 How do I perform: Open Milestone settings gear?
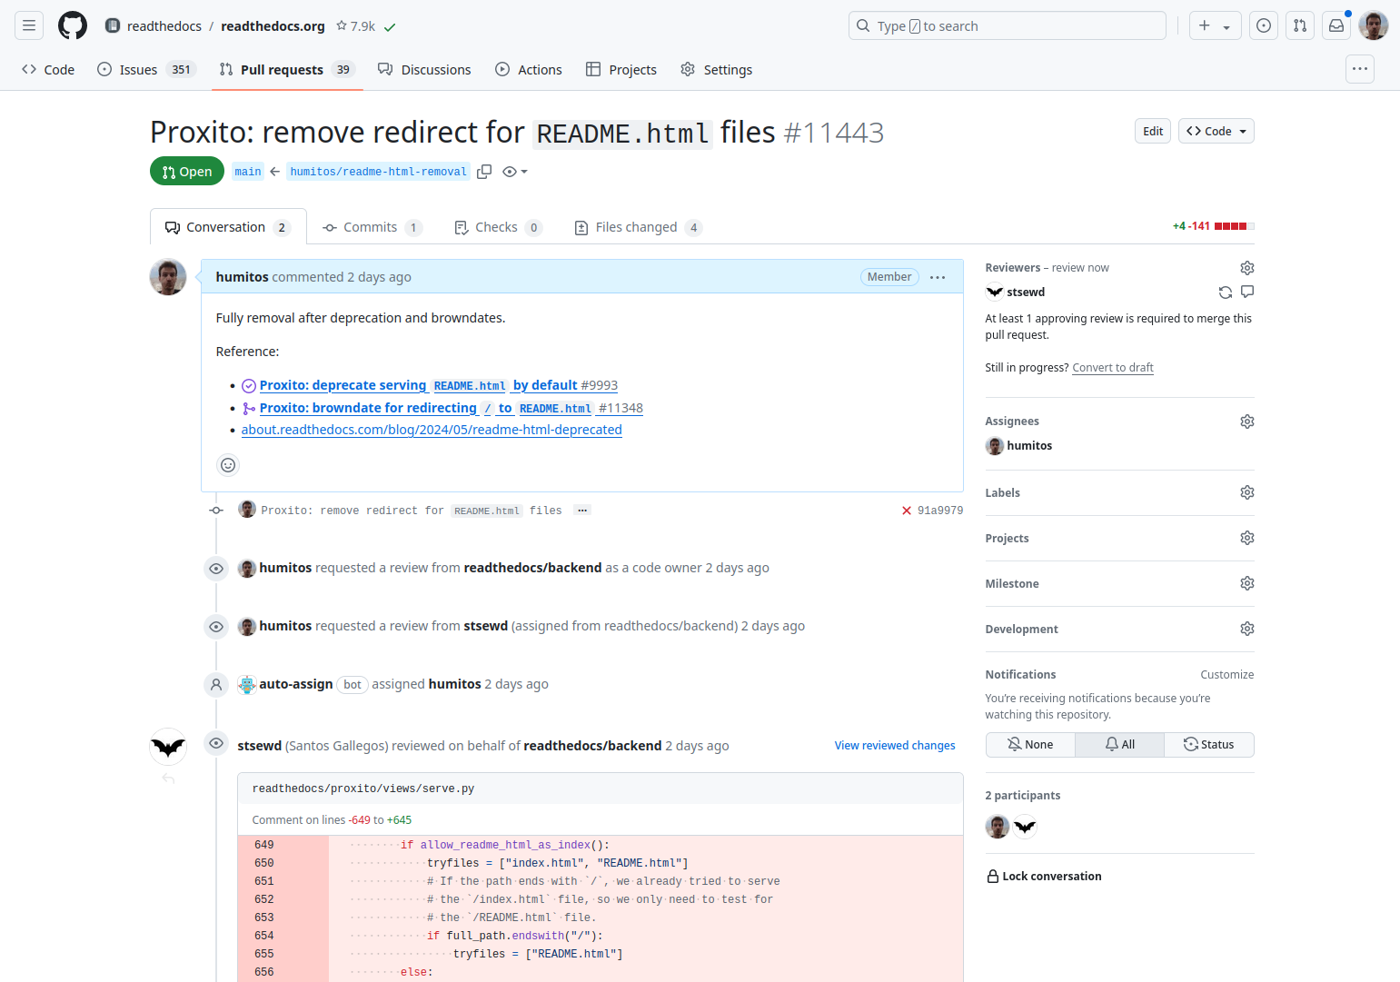point(1247,583)
